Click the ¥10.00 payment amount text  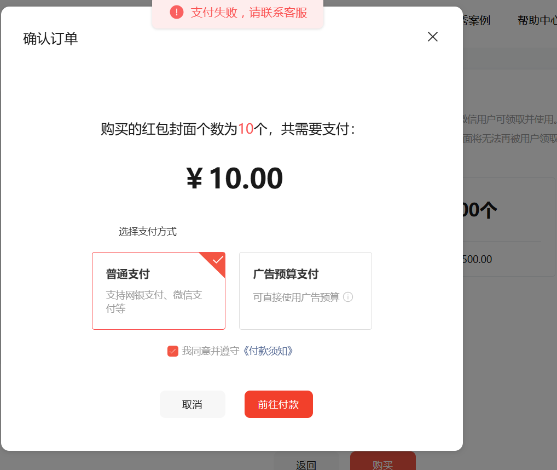pyautogui.click(x=234, y=178)
